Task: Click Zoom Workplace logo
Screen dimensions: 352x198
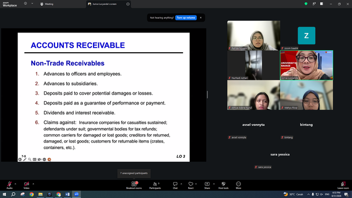Action: click(x=10, y=4)
